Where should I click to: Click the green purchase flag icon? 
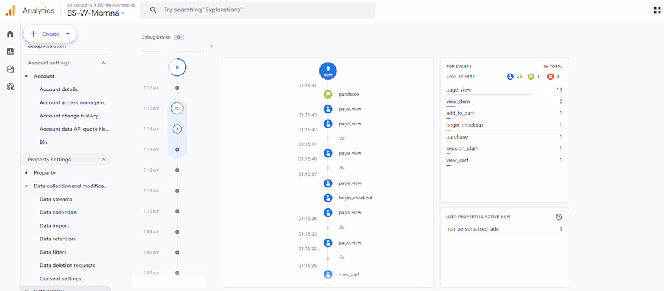328,95
